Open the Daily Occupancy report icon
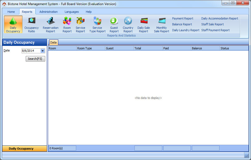Image resolution: width=251 pixels, height=160 pixels. tap(13, 24)
